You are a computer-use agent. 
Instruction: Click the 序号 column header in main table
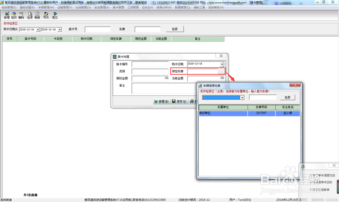pyautogui.click(x=9, y=39)
